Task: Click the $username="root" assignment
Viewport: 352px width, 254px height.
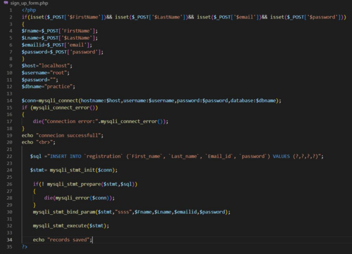Action: tap(46, 73)
